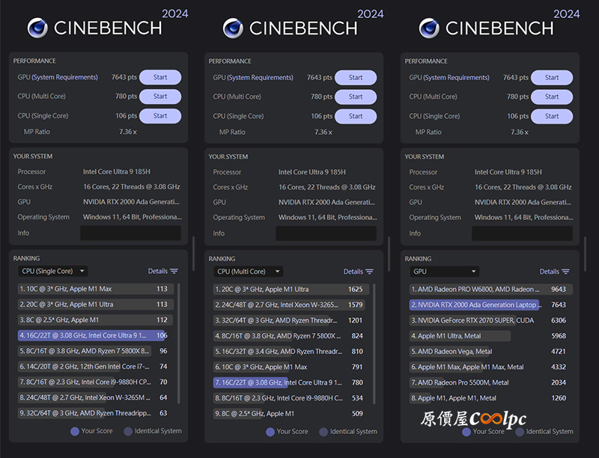The width and height of the screenshot is (599, 458).
Task: Open the CPU (Single Core) ranking dropdown
Action: click(x=53, y=271)
